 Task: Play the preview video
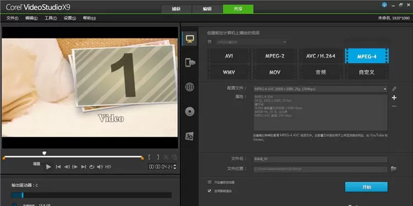click(x=48, y=167)
